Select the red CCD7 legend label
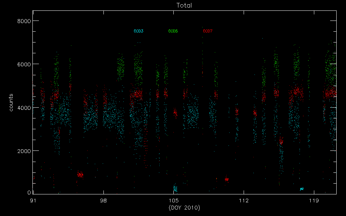 208,31
